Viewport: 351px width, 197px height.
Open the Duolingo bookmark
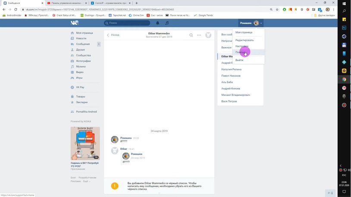tap(93, 15)
